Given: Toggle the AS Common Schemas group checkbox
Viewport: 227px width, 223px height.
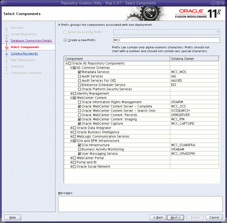Looking at the screenshot, I should point(75,68).
